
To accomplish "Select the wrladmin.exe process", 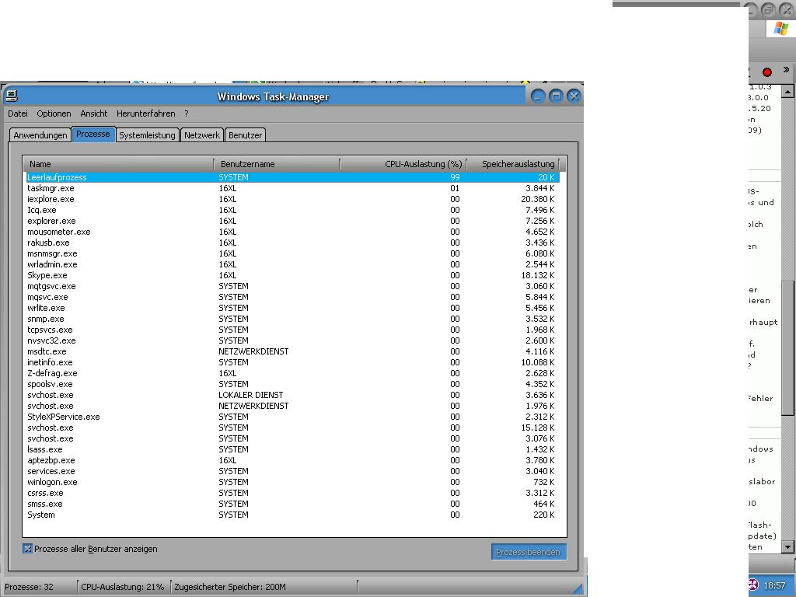I will [292, 264].
